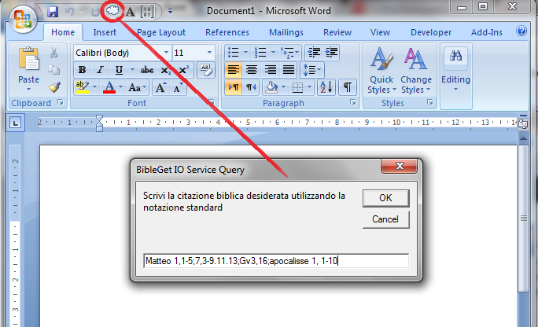Open Customize Quick Access Toolbar dropdown

[x=170, y=12]
